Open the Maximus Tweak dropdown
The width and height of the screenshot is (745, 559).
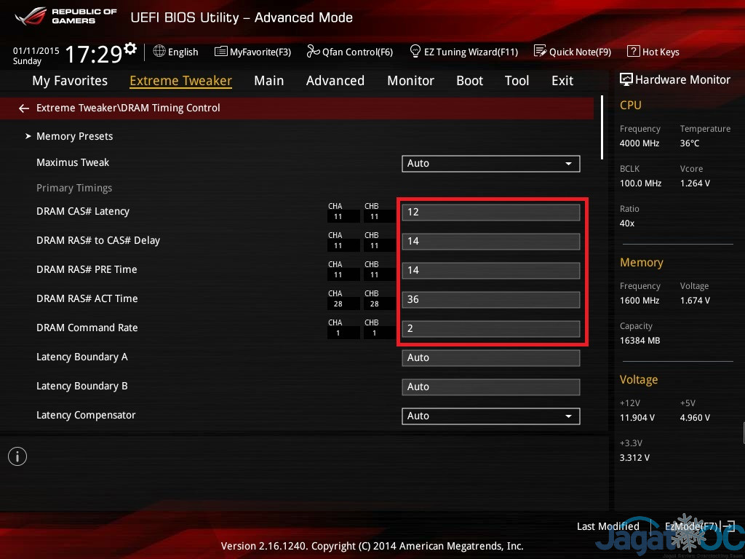click(x=490, y=164)
